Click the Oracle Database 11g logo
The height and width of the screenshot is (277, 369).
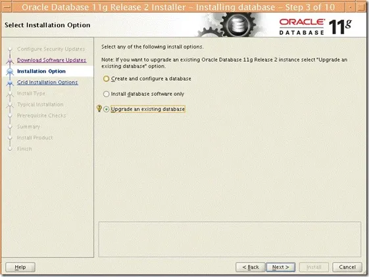coord(315,27)
